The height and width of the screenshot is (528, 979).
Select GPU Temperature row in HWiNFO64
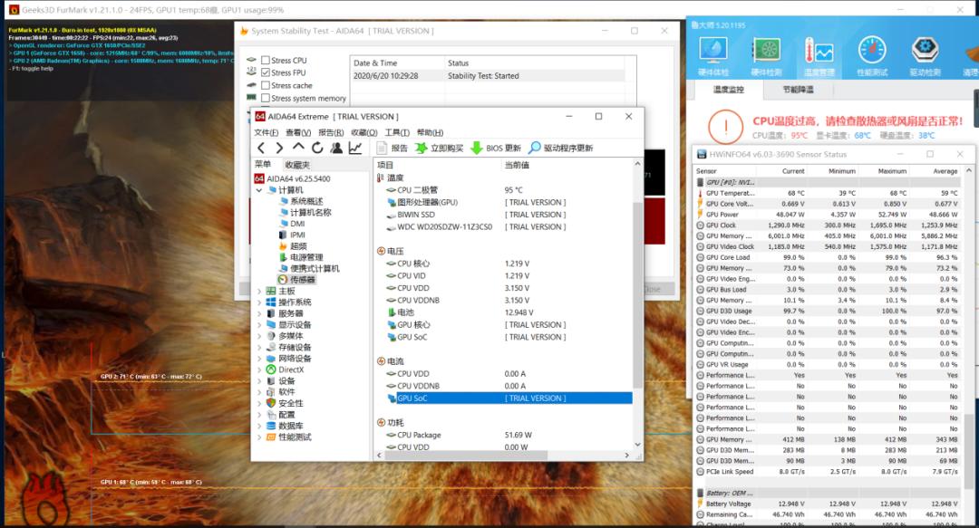pyautogui.click(x=828, y=194)
